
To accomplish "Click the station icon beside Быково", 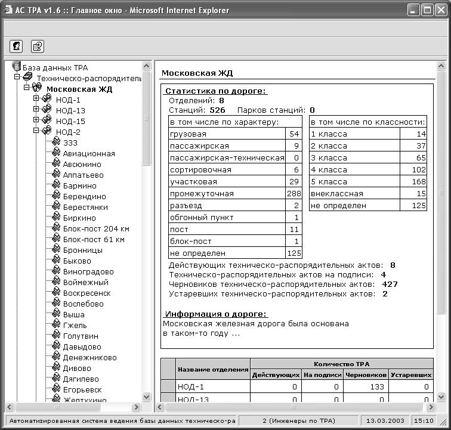I will click(56, 259).
